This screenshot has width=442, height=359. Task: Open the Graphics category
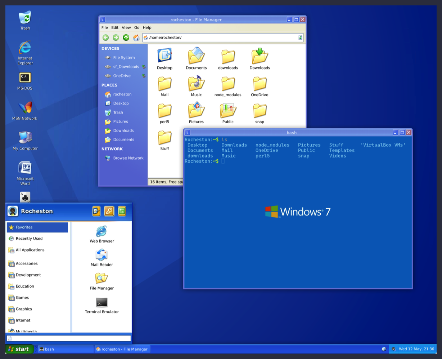(x=37, y=309)
